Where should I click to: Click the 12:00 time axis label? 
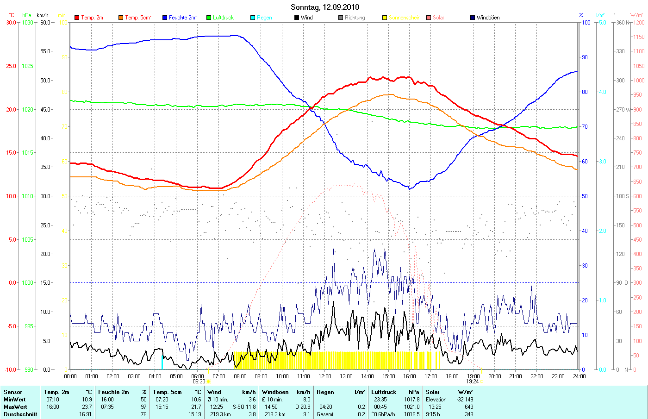(x=325, y=376)
